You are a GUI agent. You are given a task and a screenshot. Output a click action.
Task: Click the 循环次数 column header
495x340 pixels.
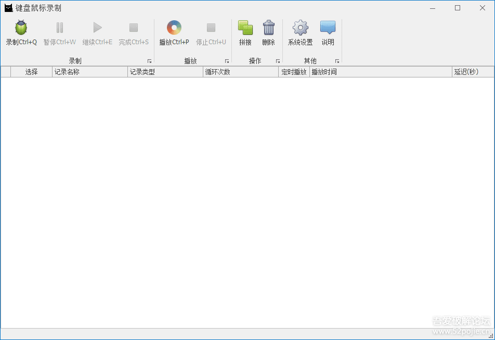[x=241, y=72]
